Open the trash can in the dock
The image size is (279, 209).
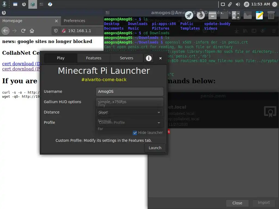pos(271,15)
